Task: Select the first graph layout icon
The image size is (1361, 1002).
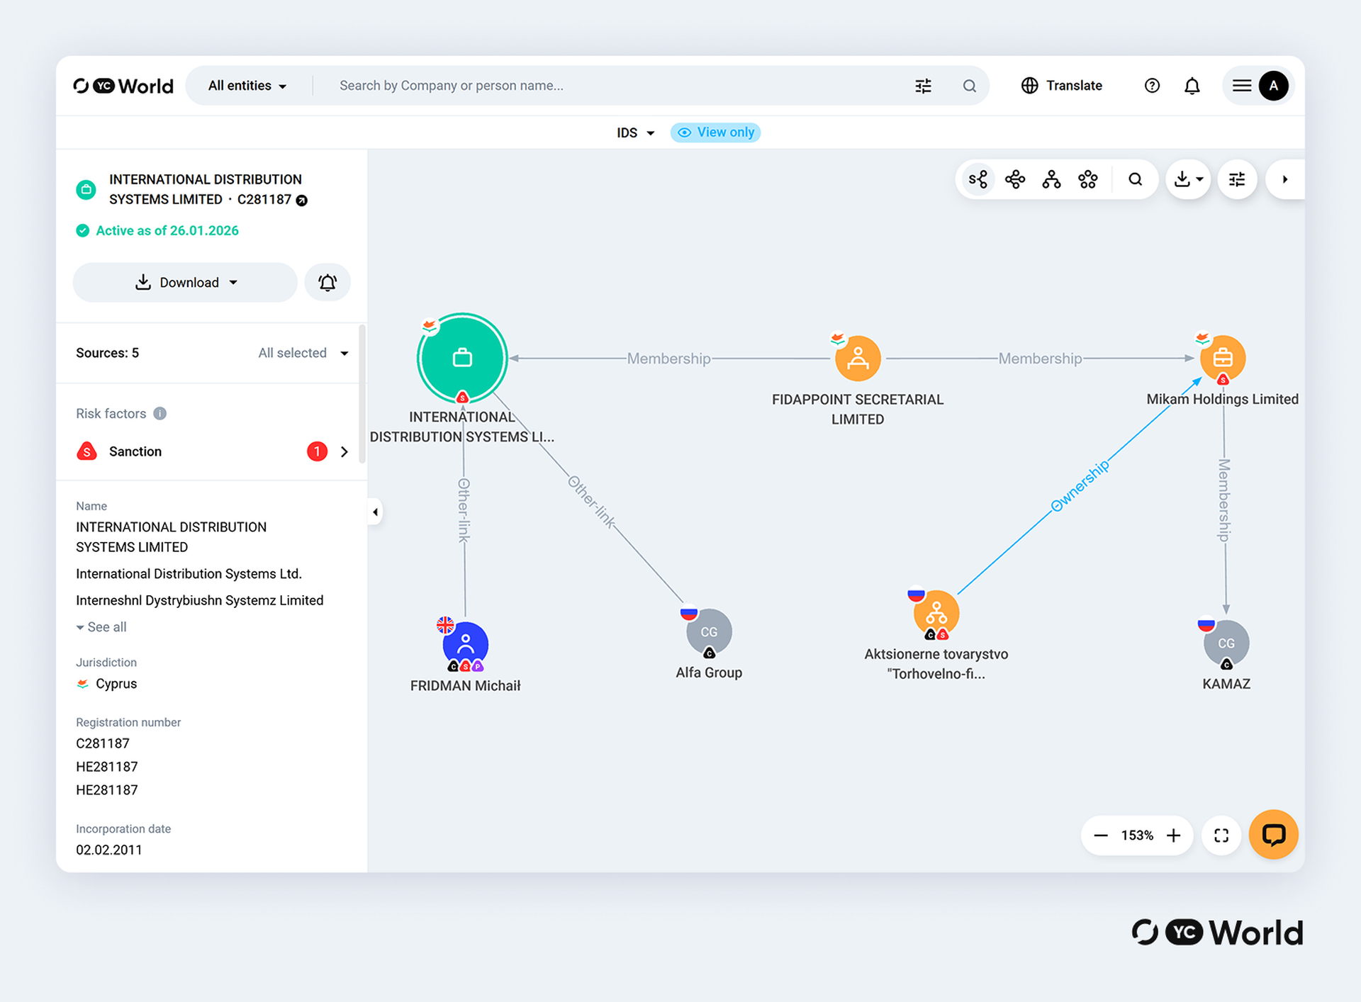Action: coord(978,179)
